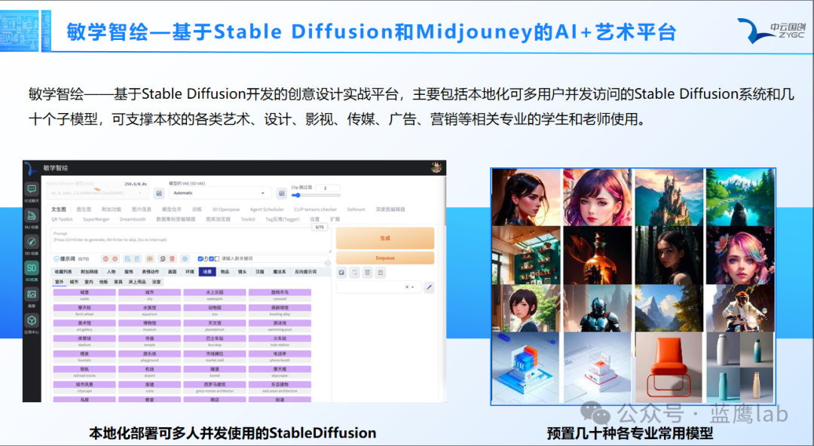Viewport: 814px width, 446px height.
Task: Open the 附加功能 tab
Action: 111,209
